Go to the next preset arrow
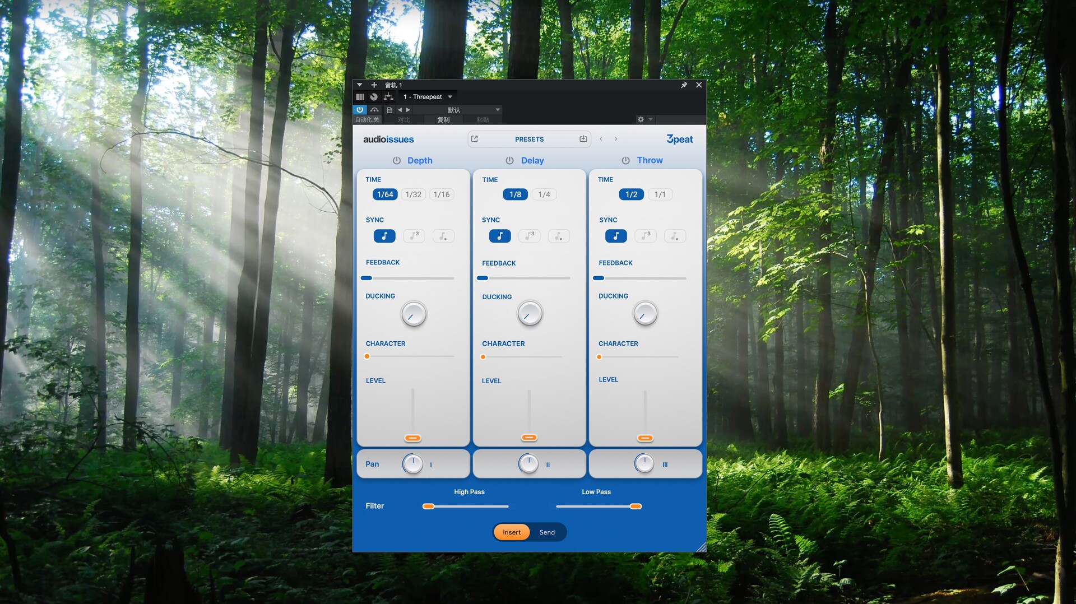1076x604 pixels. point(615,139)
